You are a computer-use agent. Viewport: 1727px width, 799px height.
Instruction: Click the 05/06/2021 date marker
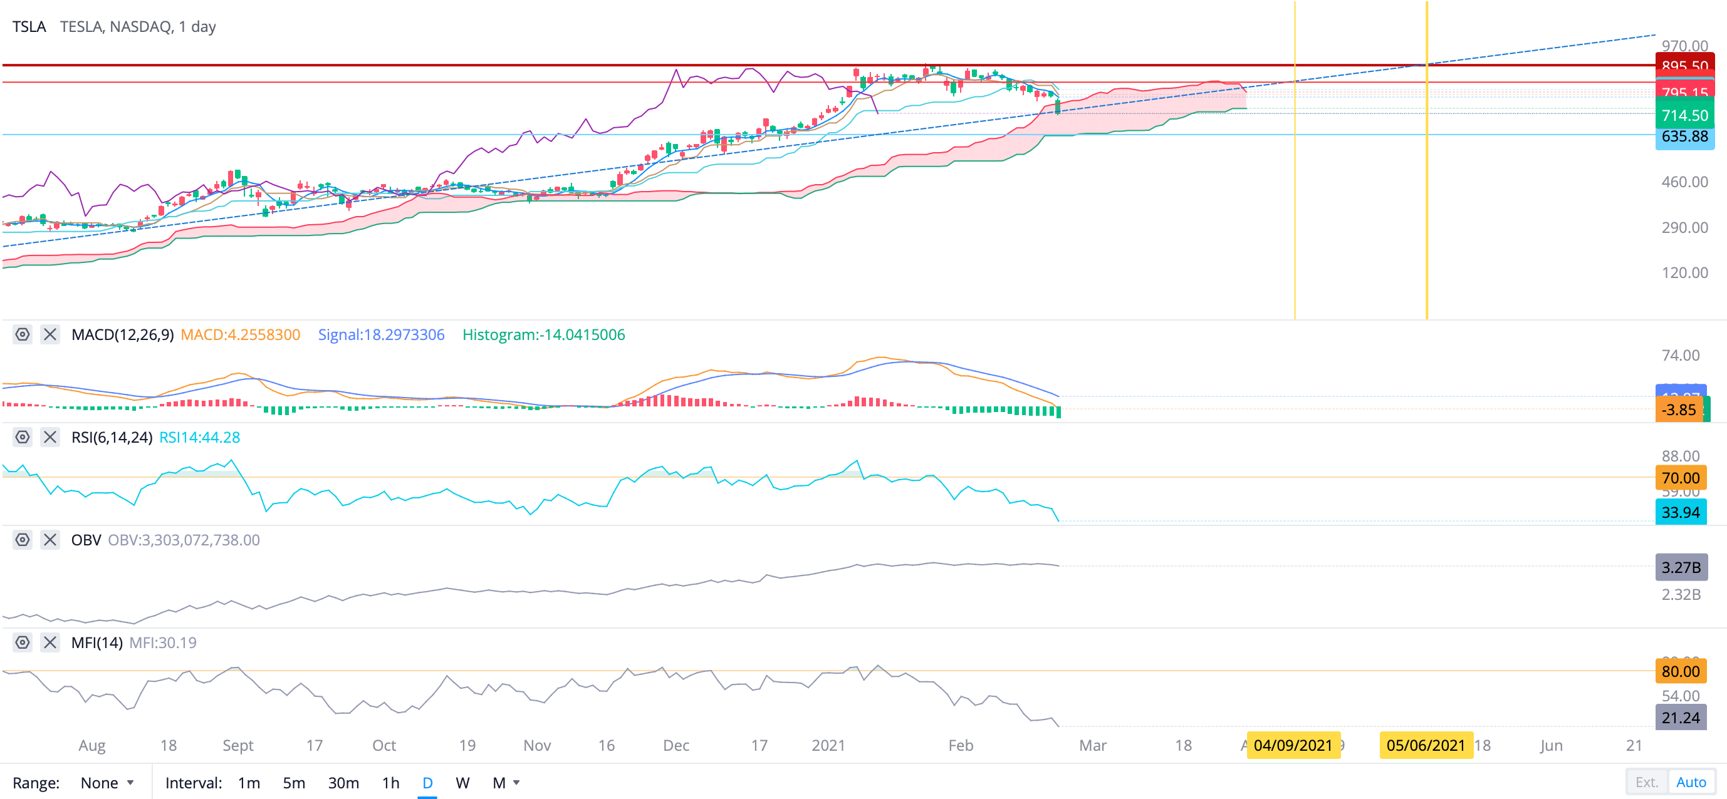tap(1426, 745)
